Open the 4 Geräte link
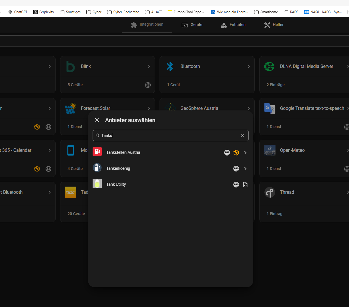 (75, 169)
